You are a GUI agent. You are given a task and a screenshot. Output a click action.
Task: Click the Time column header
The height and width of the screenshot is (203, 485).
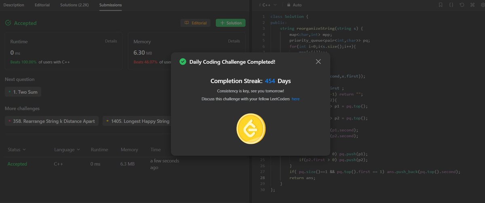coord(155,150)
